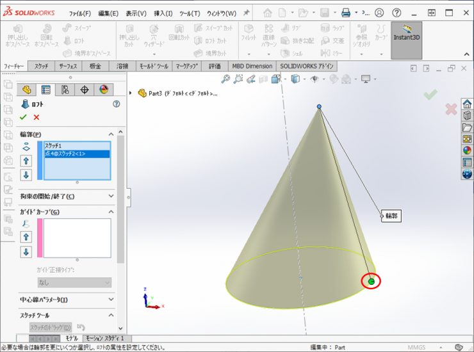474x352 pixels.
Task: Collapse the 輪郭(P) profiles section
Action: 111,134
